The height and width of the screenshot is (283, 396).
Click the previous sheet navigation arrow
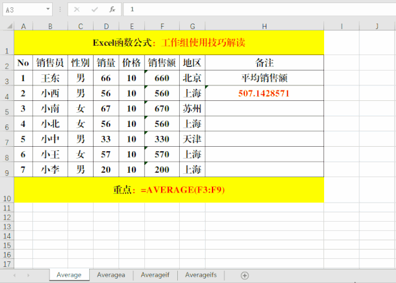pyautogui.click(x=13, y=275)
